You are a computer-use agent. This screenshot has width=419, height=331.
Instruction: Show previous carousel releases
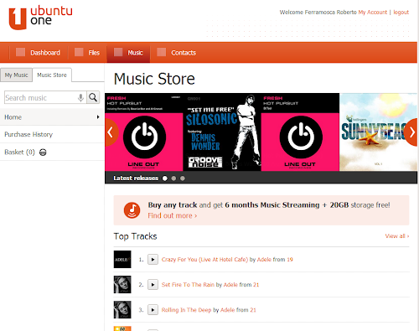tap(111, 132)
